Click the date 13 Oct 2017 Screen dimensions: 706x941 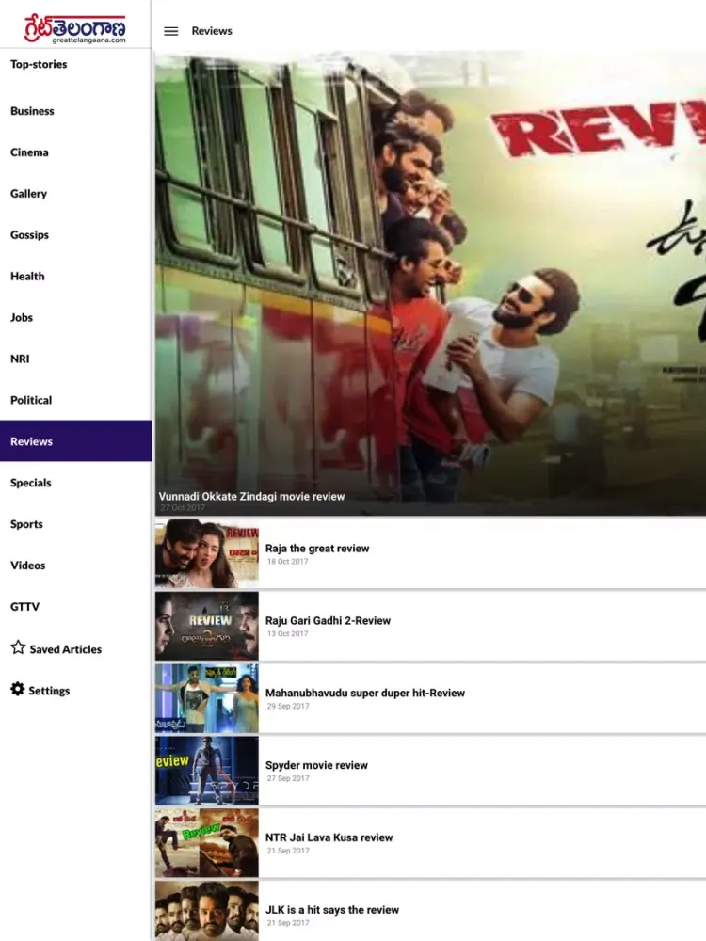click(x=287, y=633)
